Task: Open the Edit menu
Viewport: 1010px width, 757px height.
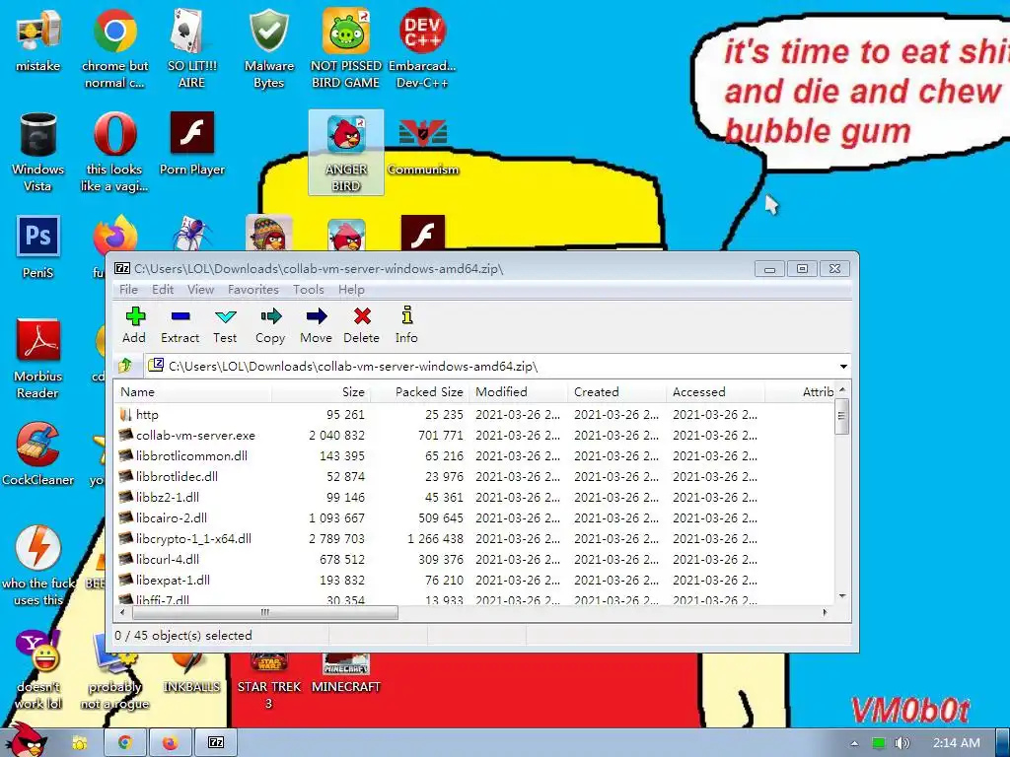Action: pyautogui.click(x=163, y=290)
